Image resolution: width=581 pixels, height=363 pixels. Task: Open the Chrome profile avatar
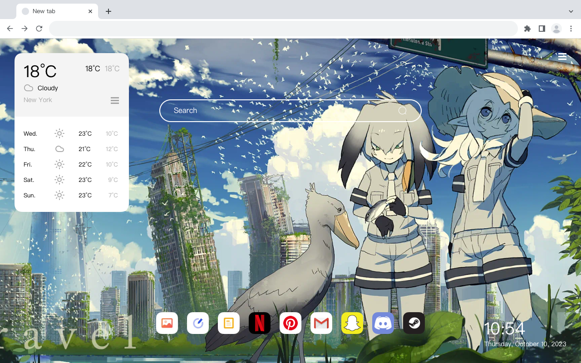[x=556, y=29]
